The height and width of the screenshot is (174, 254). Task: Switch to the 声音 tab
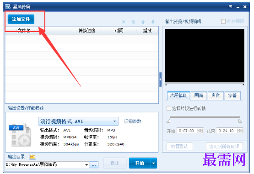coord(216,95)
